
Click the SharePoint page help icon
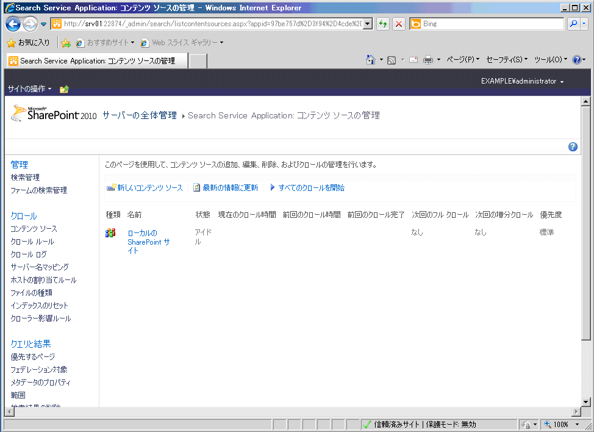coord(573,146)
